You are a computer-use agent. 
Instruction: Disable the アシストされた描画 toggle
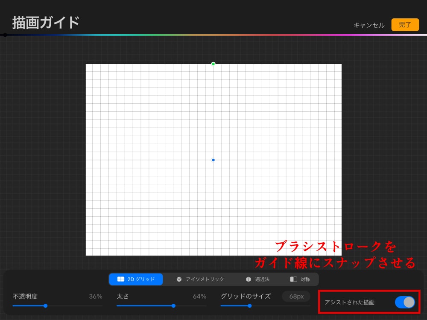(x=405, y=302)
